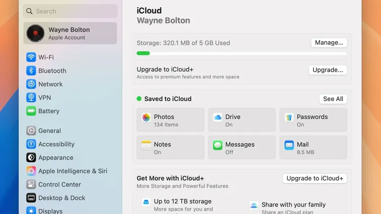Select the Accessibility icon
The width and height of the screenshot is (381, 214).
(x=31, y=144)
